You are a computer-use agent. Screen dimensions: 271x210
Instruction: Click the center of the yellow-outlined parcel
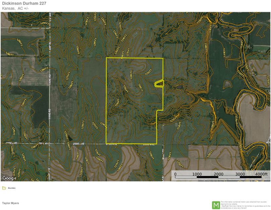point(134,101)
